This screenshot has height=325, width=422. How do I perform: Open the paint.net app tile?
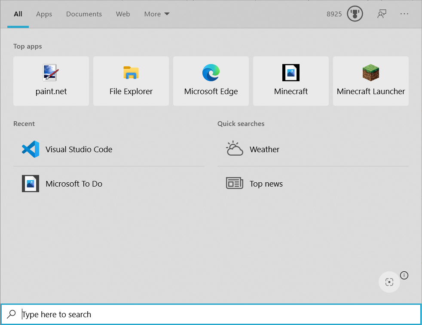point(51,81)
